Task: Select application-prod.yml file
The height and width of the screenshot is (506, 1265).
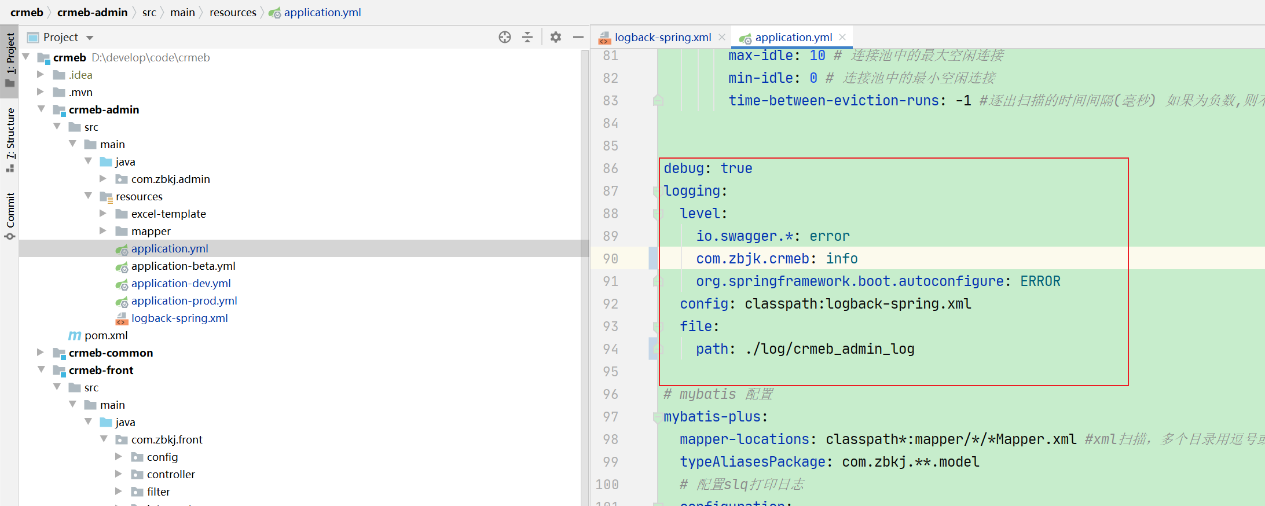Action: [x=184, y=300]
